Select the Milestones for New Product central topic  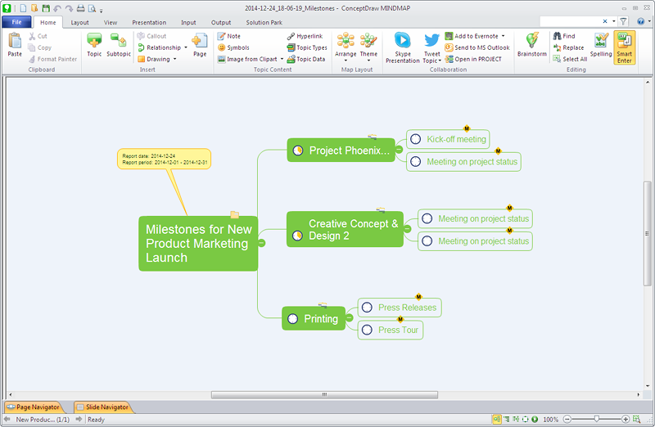[197, 244]
